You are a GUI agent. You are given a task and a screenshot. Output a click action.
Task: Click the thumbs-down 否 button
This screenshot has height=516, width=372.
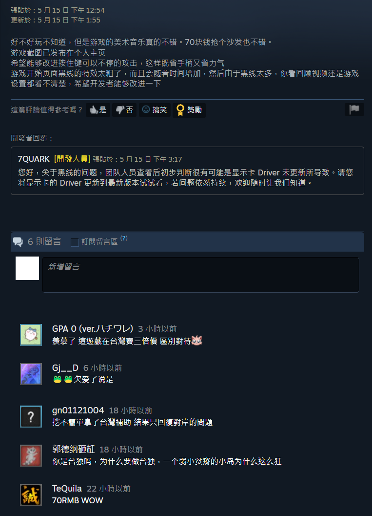coord(124,110)
